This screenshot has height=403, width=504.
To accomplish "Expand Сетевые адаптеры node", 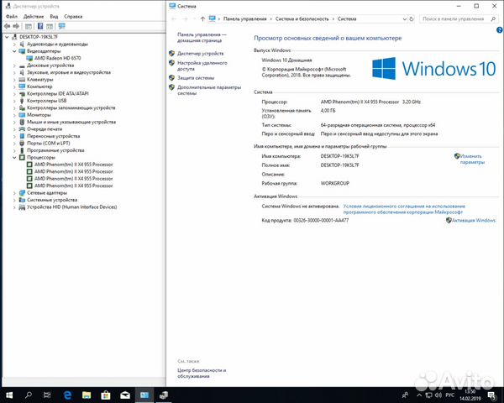I will pyautogui.click(x=14, y=193).
